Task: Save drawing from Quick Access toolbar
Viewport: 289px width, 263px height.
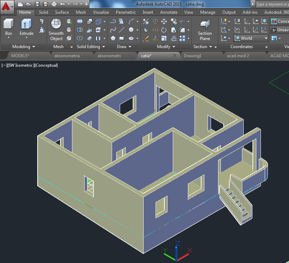Action: click(x=37, y=4)
